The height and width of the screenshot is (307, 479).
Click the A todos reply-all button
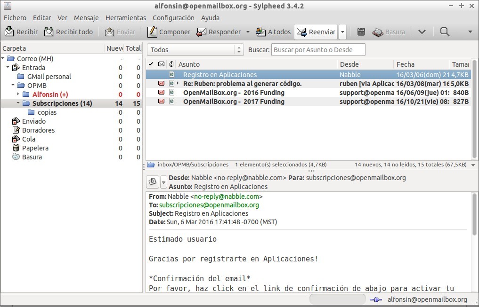273,32
